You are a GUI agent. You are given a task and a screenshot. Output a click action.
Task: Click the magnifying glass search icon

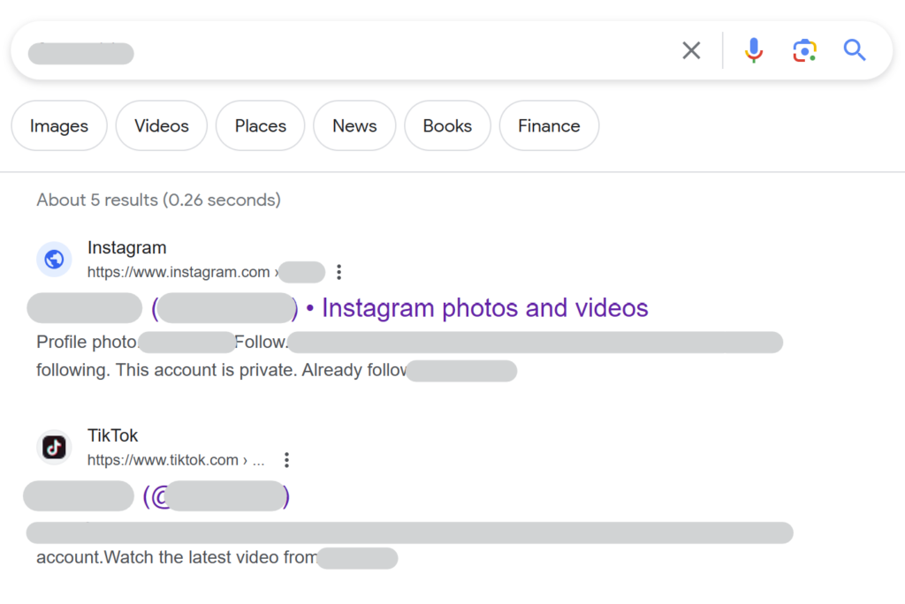tap(855, 50)
